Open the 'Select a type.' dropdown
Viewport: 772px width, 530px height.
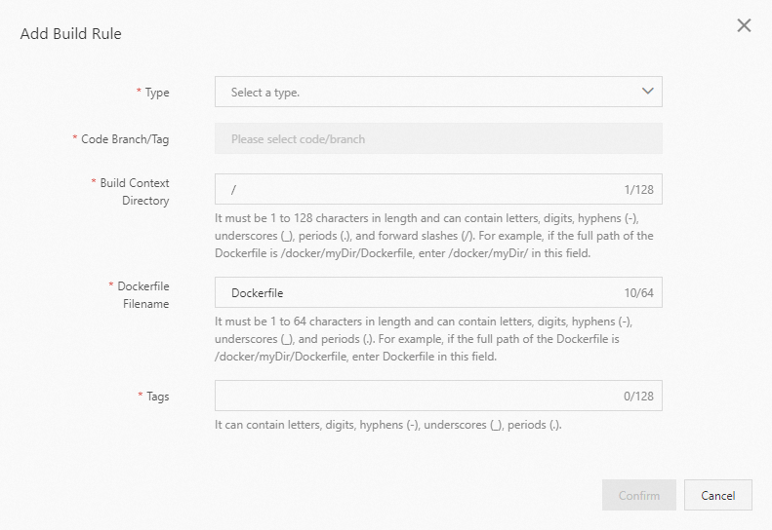[x=429, y=92]
